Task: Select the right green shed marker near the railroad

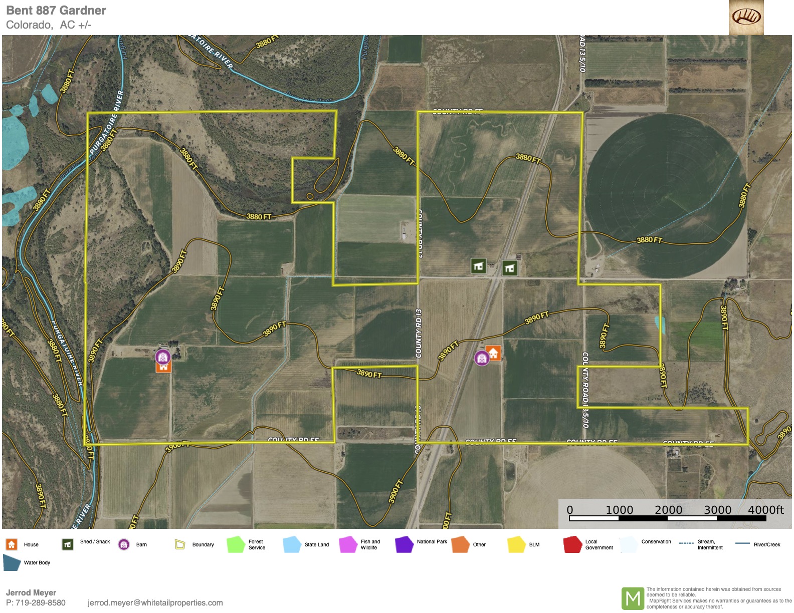Action: coord(510,268)
